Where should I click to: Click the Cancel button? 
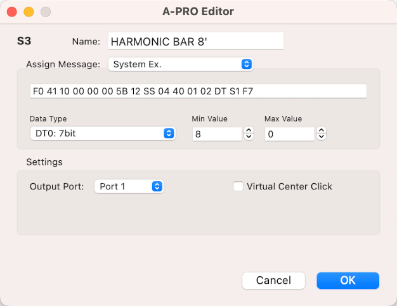click(273, 281)
